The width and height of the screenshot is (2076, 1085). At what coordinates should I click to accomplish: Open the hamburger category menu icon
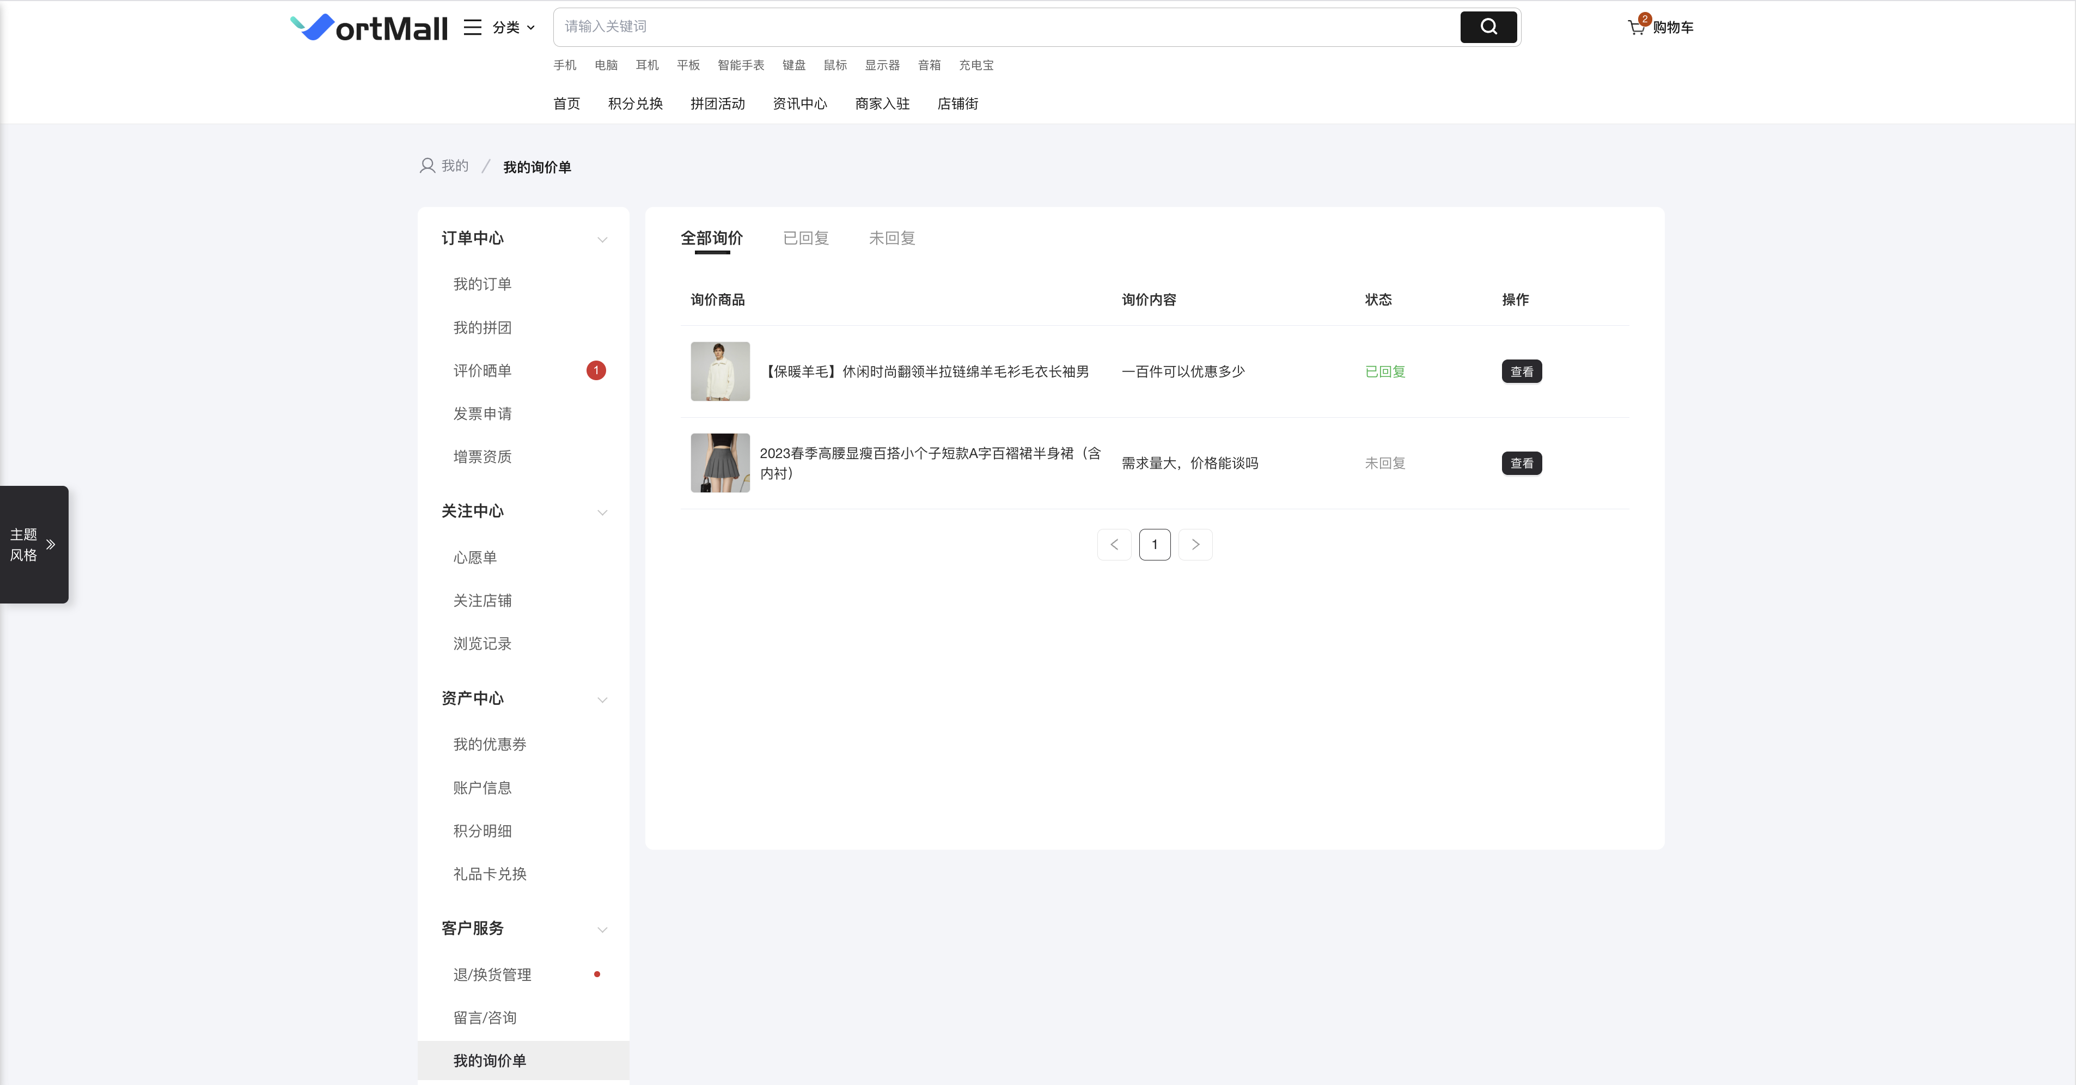[472, 27]
